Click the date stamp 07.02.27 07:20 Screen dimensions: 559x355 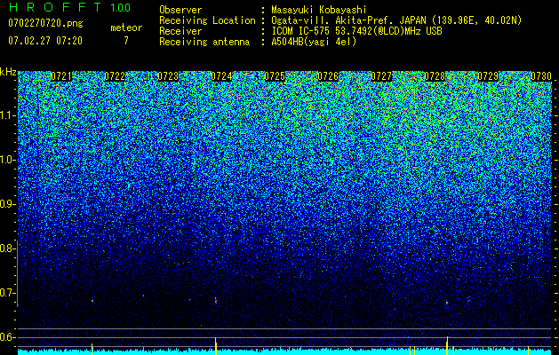coord(45,41)
